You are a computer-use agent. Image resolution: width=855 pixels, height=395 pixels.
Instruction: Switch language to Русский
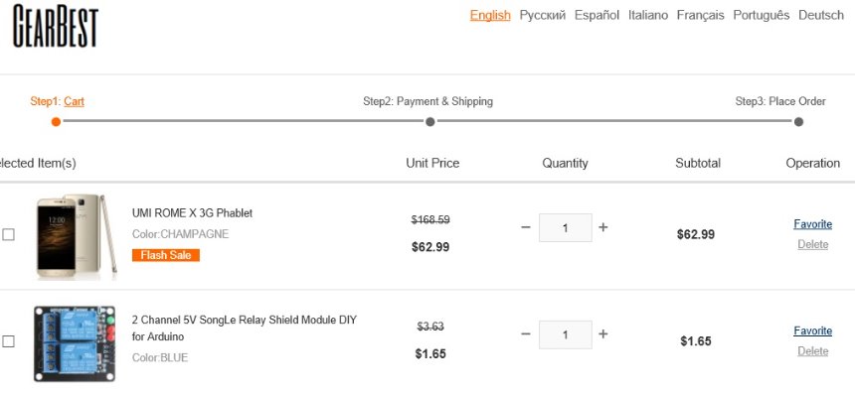543,15
